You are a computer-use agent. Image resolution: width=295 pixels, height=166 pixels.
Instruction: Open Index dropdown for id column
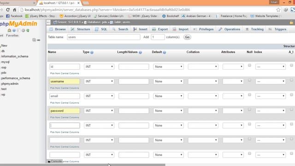(x=271, y=66)
